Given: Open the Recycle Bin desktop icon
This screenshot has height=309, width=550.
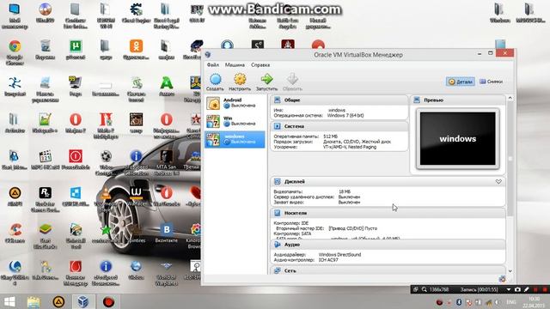Looking at the screenshot, I should [x=45, y=50].
